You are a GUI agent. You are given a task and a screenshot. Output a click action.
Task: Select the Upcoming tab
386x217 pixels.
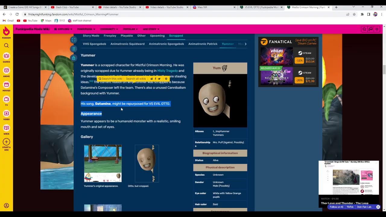(x=157, y=36)
